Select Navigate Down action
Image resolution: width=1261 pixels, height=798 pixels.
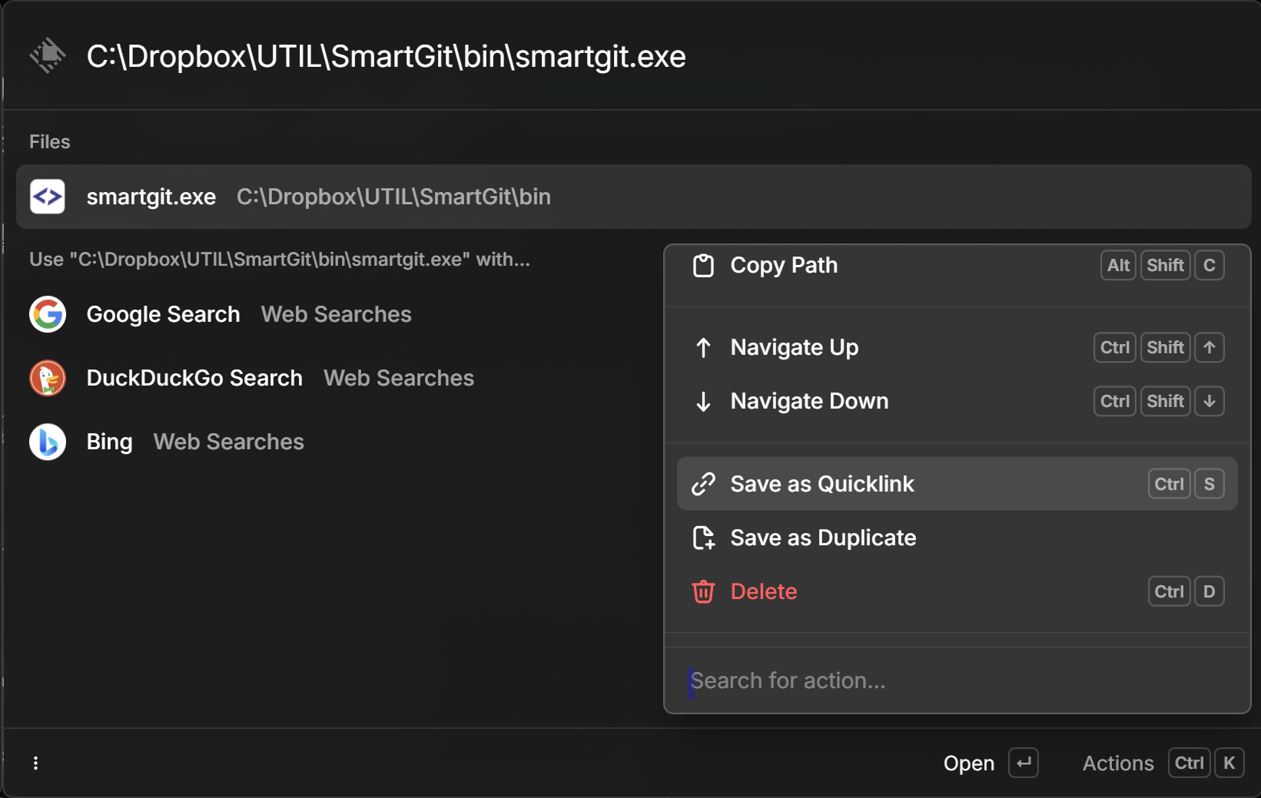click(x=957, y=401)
